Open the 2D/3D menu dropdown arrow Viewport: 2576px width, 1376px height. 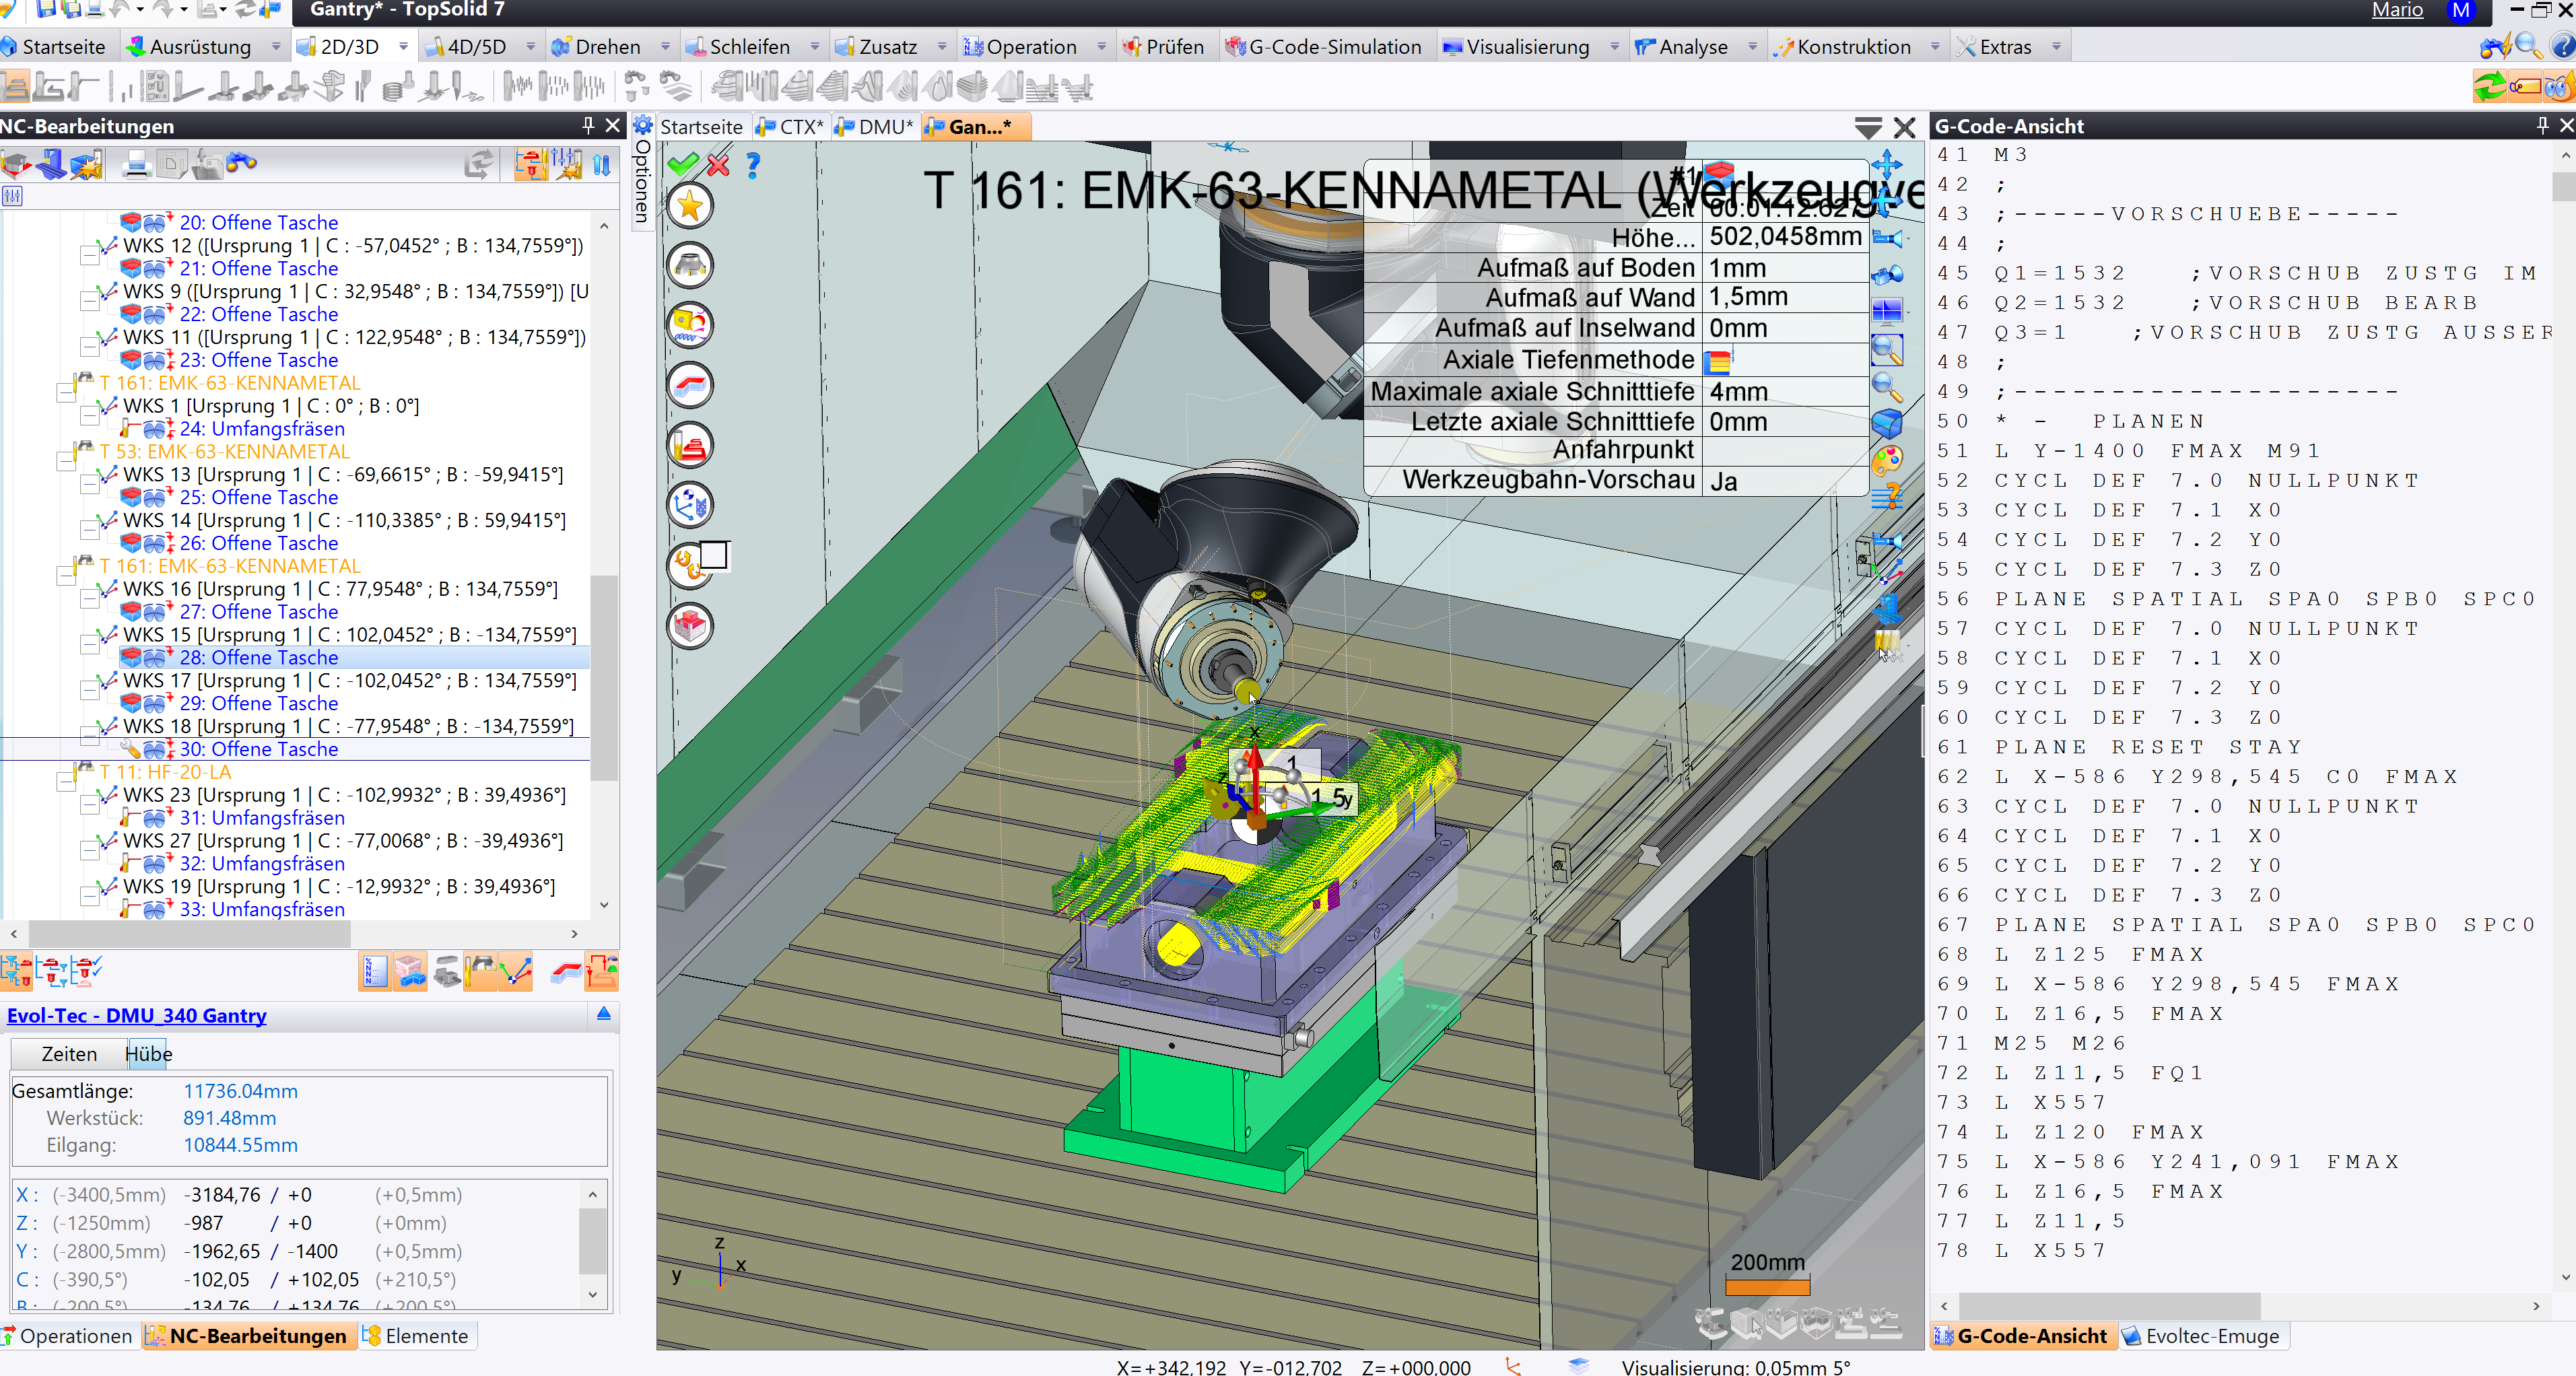click(403, 46)
